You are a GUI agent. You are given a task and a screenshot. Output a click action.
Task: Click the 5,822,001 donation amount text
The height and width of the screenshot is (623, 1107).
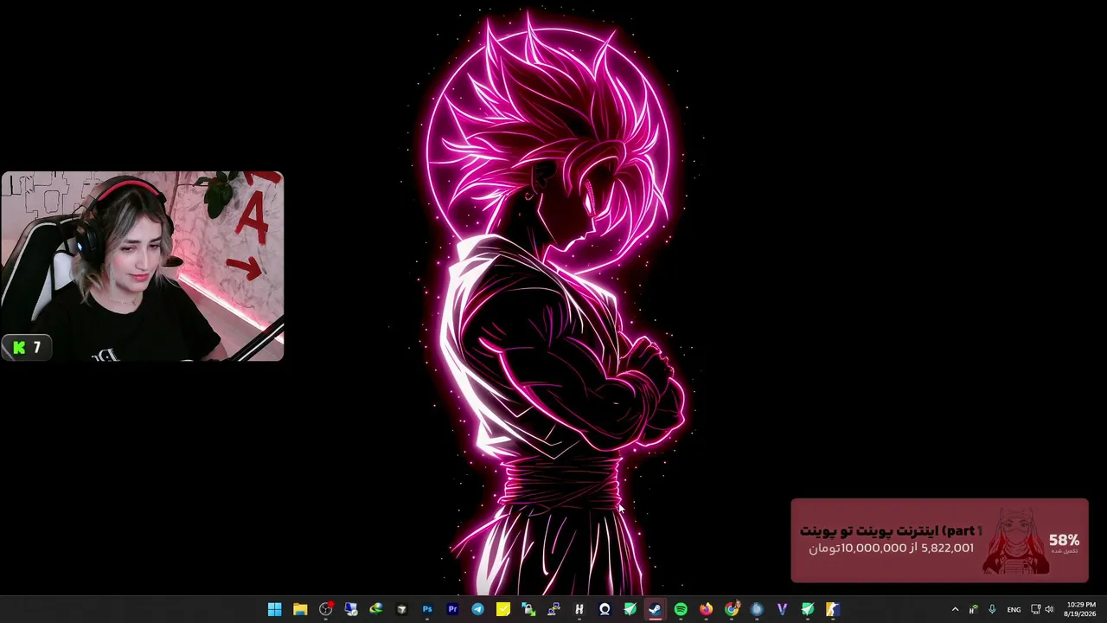(948, 548)
